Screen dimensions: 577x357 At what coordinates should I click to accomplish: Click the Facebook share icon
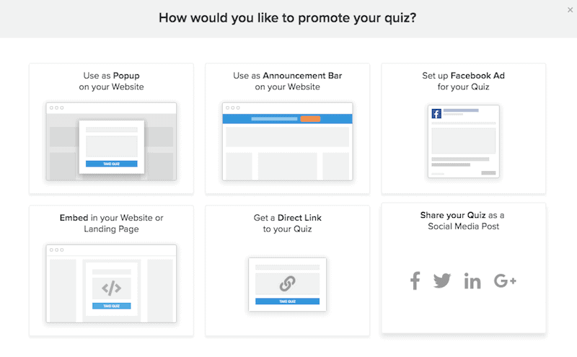click(415, 281)
